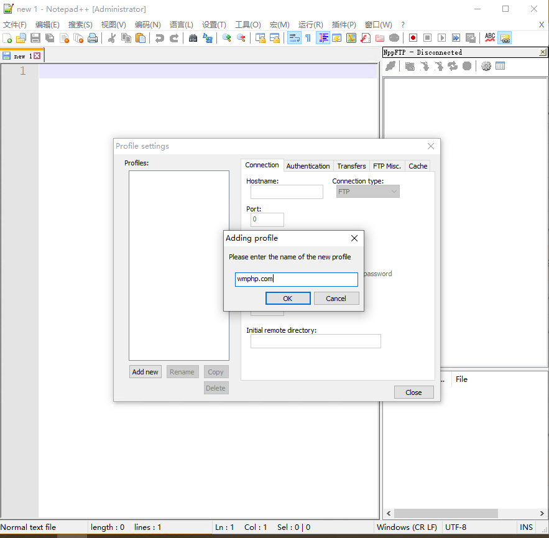Click the Add new profile button

(145, 372)
